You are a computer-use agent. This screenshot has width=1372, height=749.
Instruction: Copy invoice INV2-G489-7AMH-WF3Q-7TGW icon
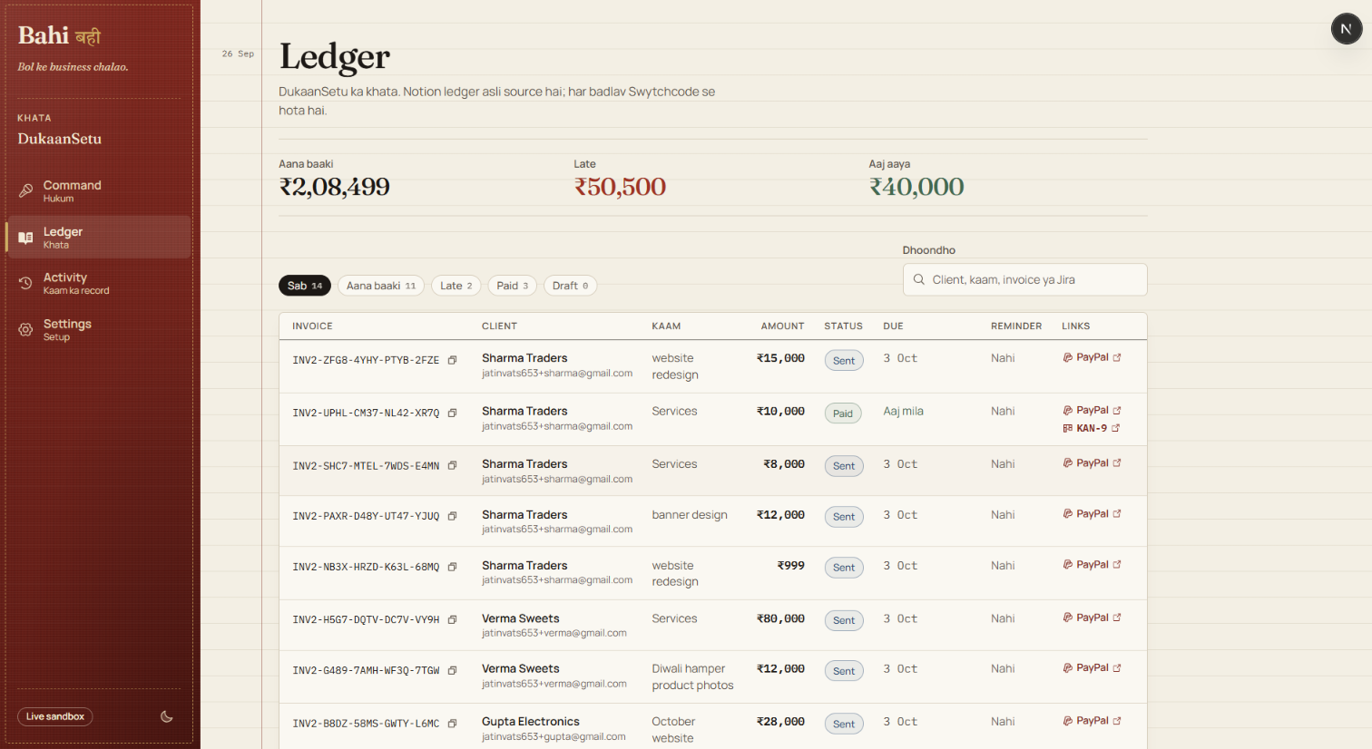click(x=452, y=671)
